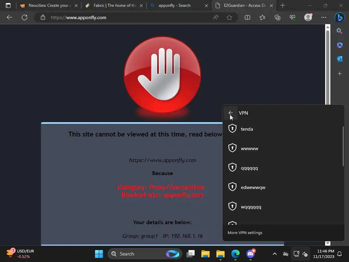Show hidden system tray icons
This screenshot has height=262, width=349.
[x=275, y=254]
